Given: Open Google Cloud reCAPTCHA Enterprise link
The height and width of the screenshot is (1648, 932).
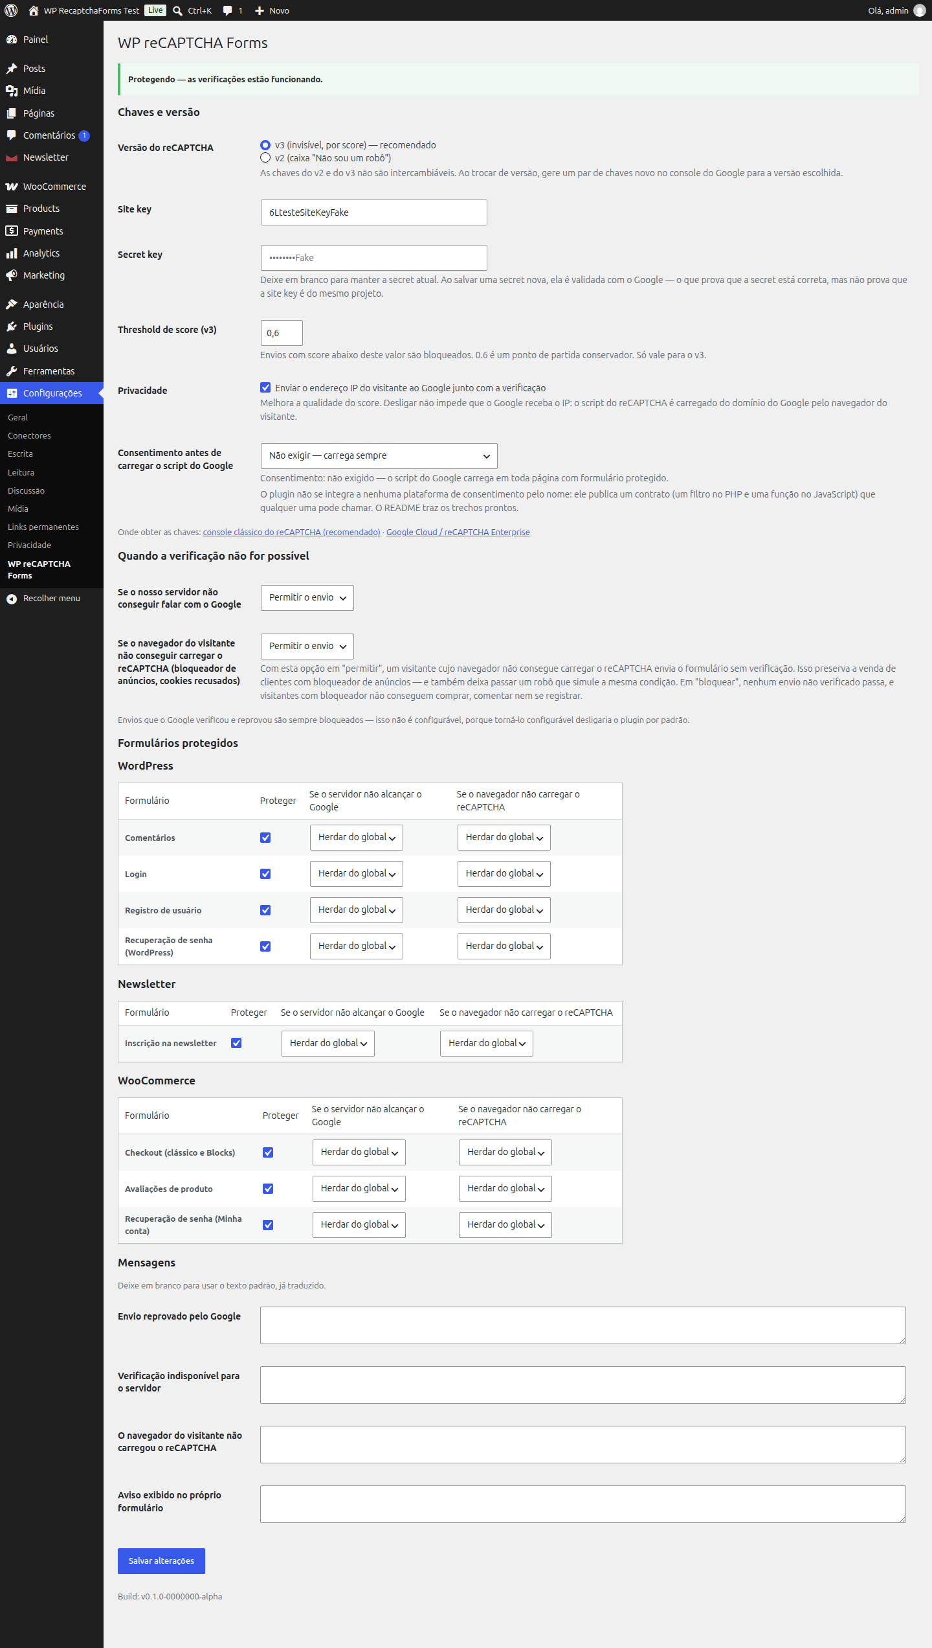Looking at the screenshot, I should click(458, 532).
